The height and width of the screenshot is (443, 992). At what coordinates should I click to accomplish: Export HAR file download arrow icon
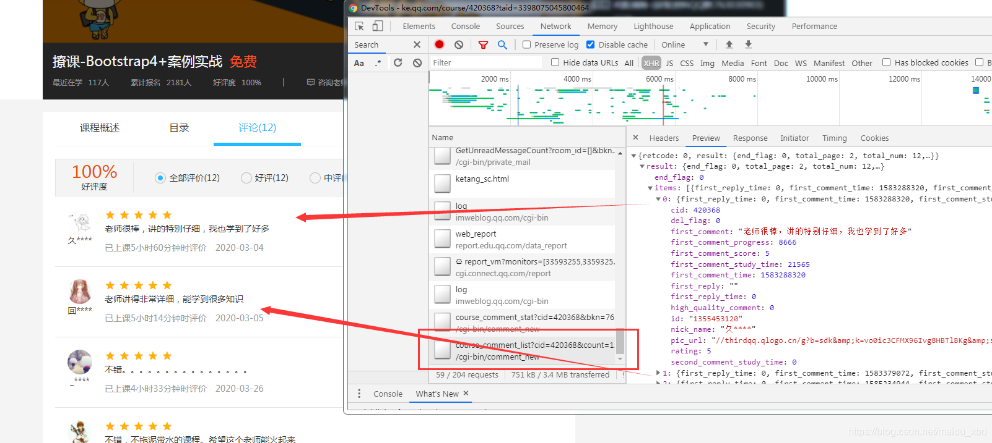748,44
